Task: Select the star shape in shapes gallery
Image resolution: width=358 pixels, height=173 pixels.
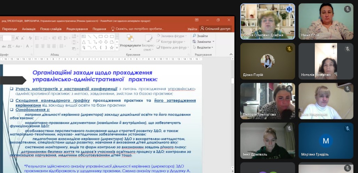Action: pyautogui.click(x=112, y=47)
